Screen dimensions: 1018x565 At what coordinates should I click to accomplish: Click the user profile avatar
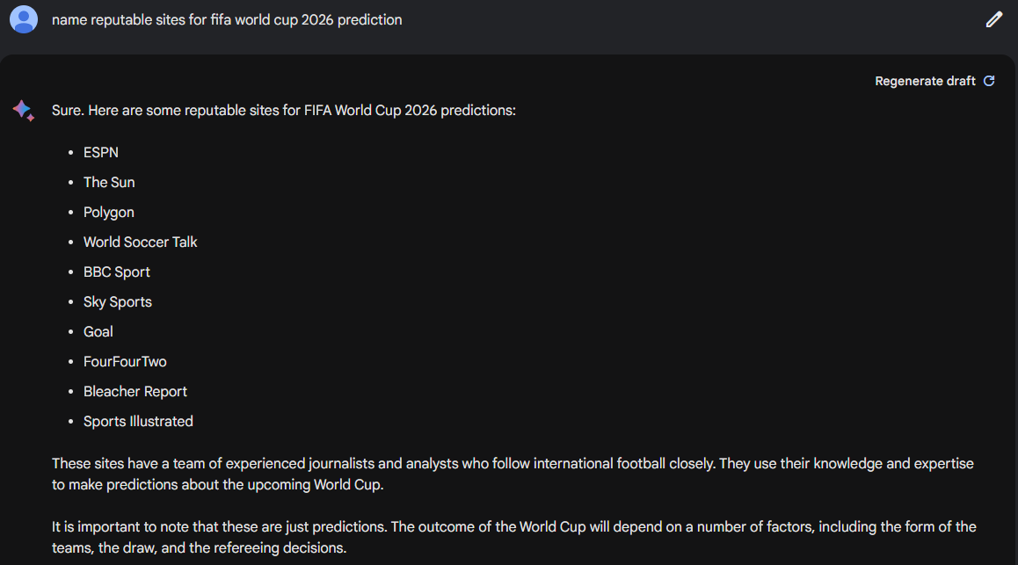(24, 18)
